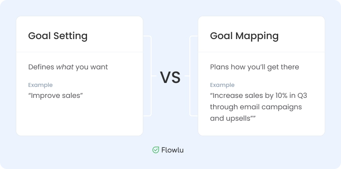Click the Example label under Goal Setting
The image size is (341, 169).
[x=40, y=85]
